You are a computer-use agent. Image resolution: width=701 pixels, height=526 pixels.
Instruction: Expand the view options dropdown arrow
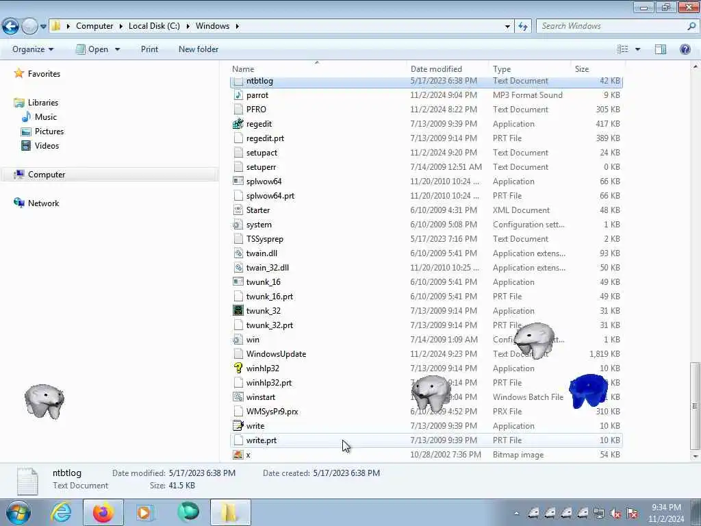[637, 49]
